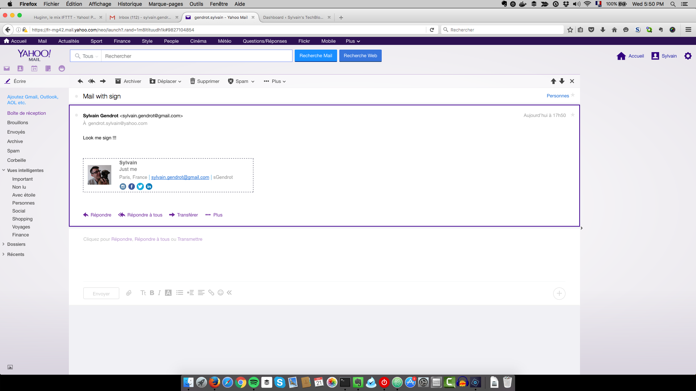The image size is (696, 391).
Task: Reload the page with the refresh icon
Action: [432, 30]
